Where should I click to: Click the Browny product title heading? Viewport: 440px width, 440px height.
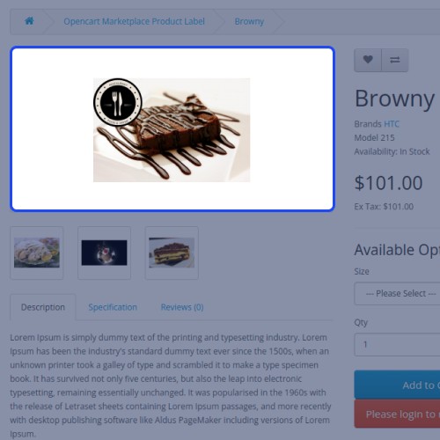click(394, 99)
